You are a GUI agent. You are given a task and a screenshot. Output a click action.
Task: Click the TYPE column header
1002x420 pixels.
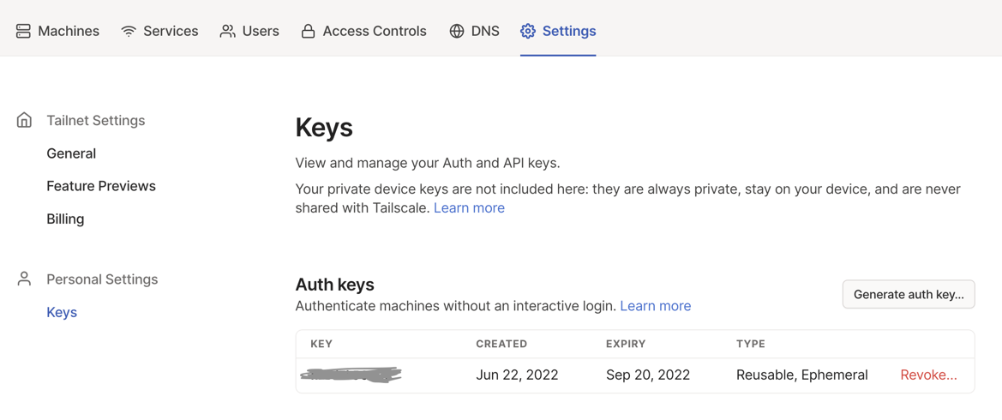[751, 344]
